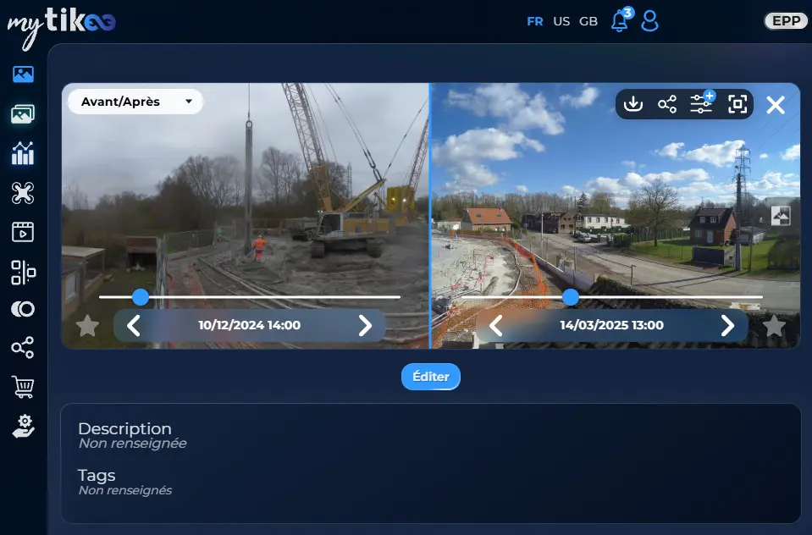812x535 pixels.
Task: Open the multiple photos album sidebar icon
Action: [x=24, y=114]
